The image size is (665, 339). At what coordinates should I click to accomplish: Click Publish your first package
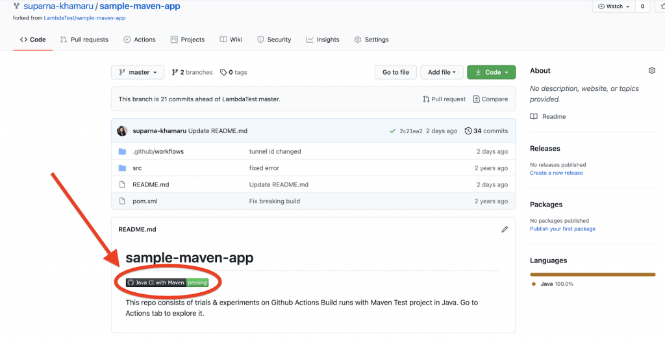click(563, 229)
